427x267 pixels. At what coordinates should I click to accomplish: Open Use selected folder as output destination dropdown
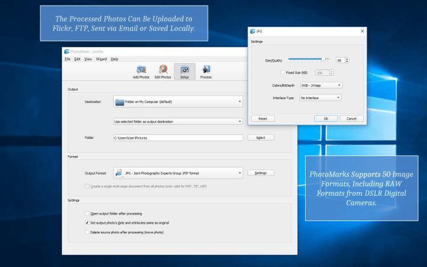click(x=178, y=121)
